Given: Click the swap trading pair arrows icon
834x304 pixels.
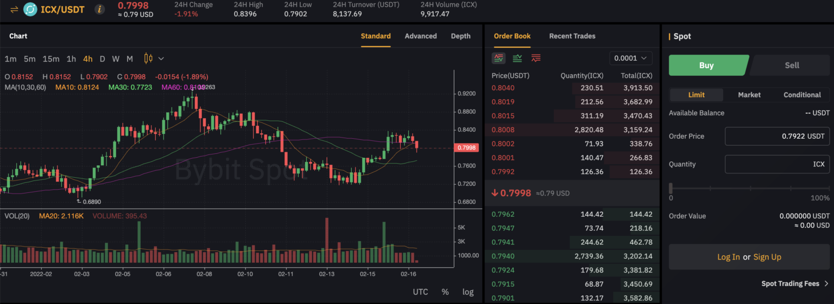Looking at the screenshot, I should click(14, 9).
